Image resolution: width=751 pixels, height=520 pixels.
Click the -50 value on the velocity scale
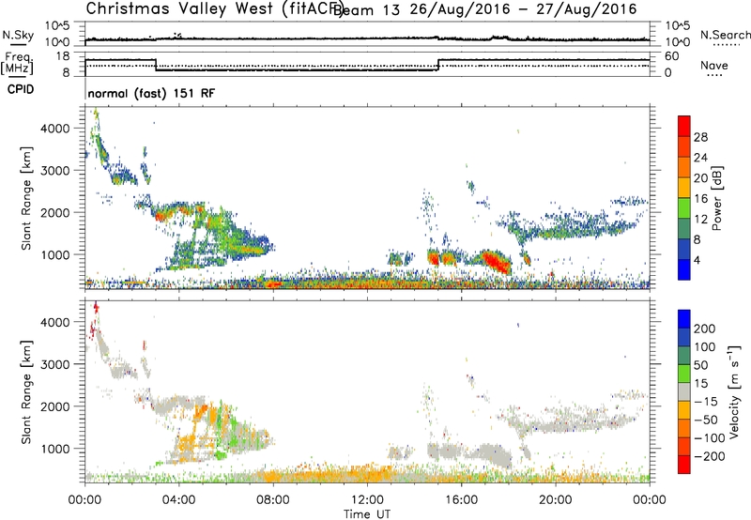pos(706,420)
